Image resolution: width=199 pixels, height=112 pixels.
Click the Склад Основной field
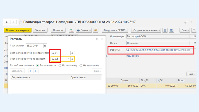[x=158, y=43]
